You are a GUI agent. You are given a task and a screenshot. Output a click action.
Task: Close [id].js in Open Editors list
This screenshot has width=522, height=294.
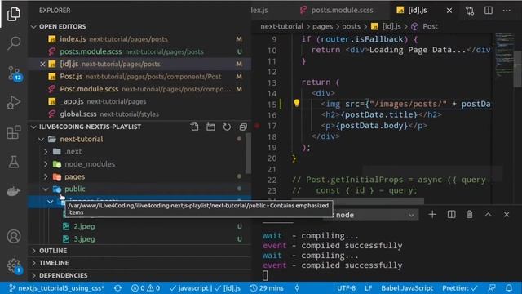point(42,64)
